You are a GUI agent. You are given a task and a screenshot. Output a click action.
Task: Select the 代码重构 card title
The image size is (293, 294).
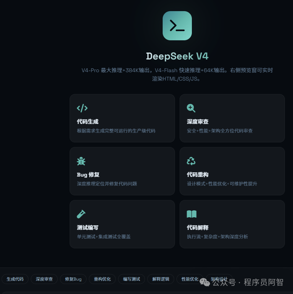[x=198, y=175]
